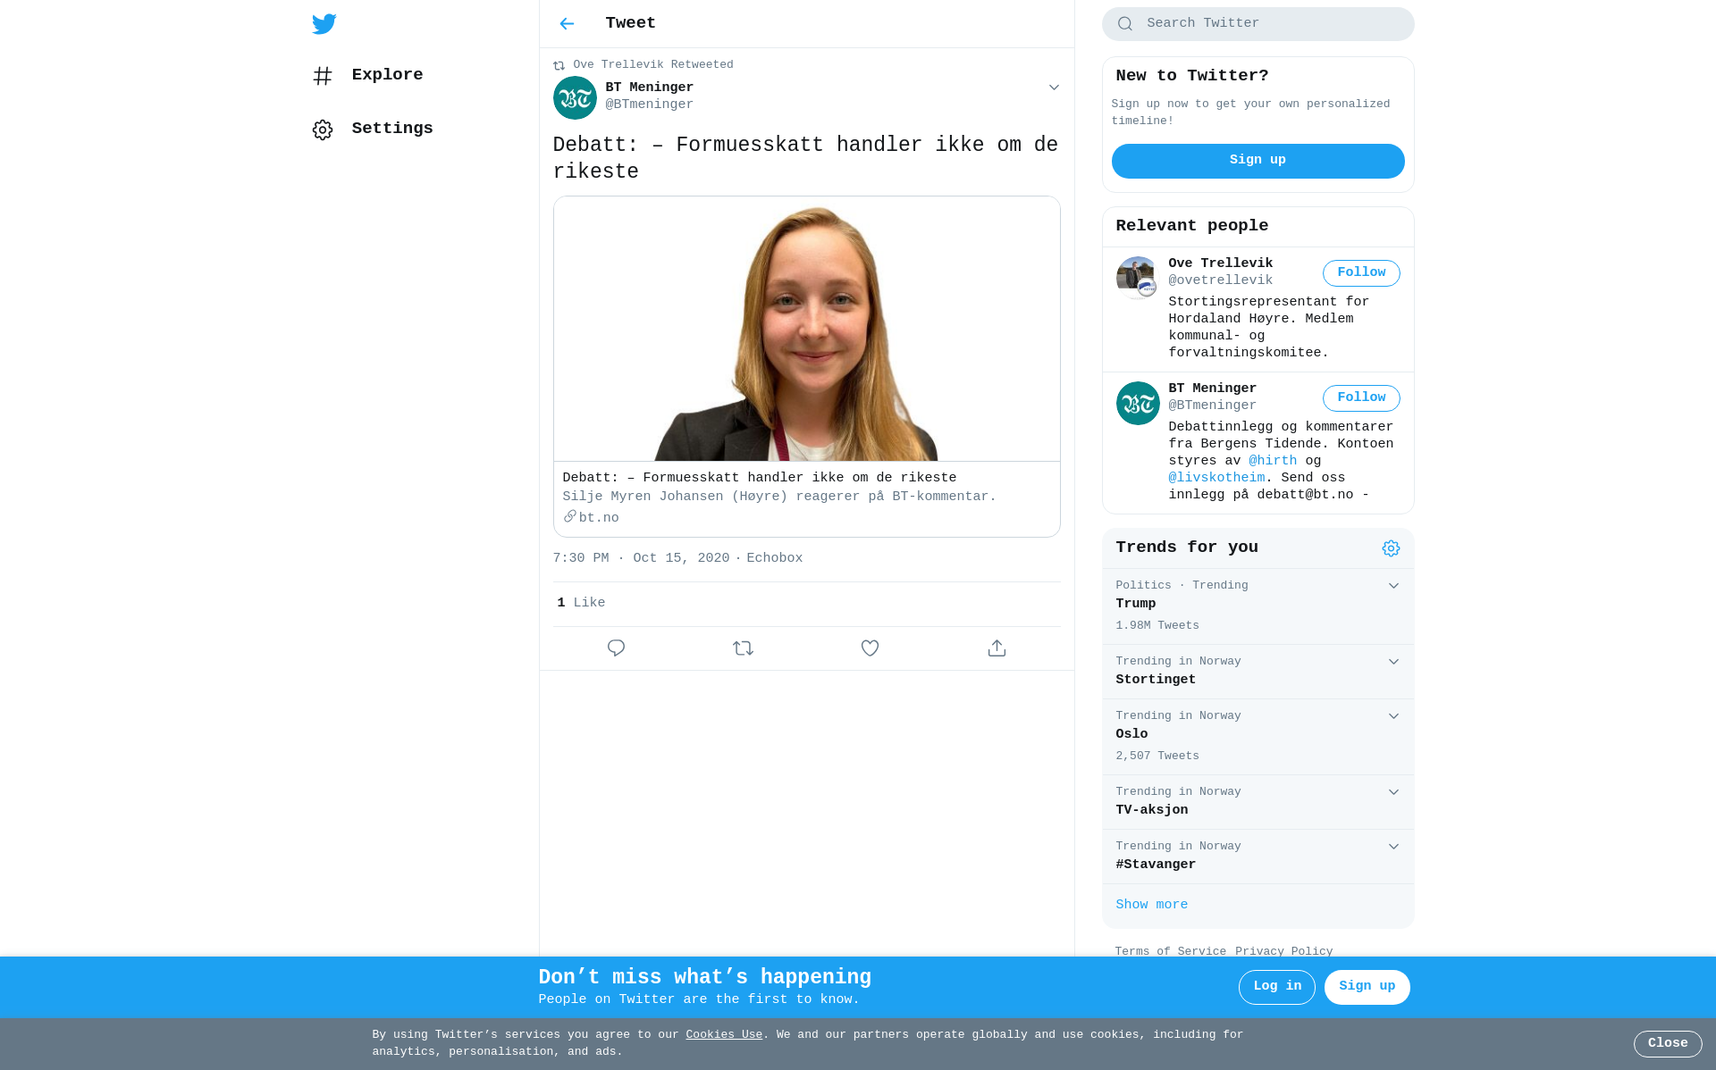
Task: Expand options for the Trump trend
Action: point(1393,586)
